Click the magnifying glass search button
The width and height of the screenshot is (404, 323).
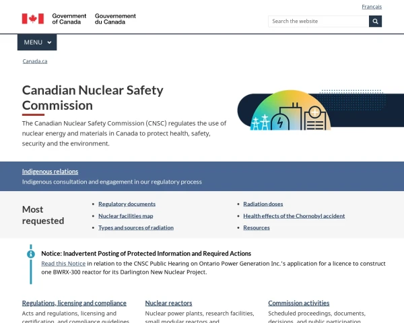coord(375,22)
